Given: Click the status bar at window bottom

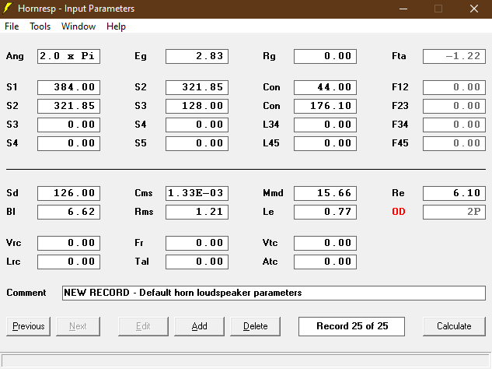Looking at the screenshot, I should (246, 360).
